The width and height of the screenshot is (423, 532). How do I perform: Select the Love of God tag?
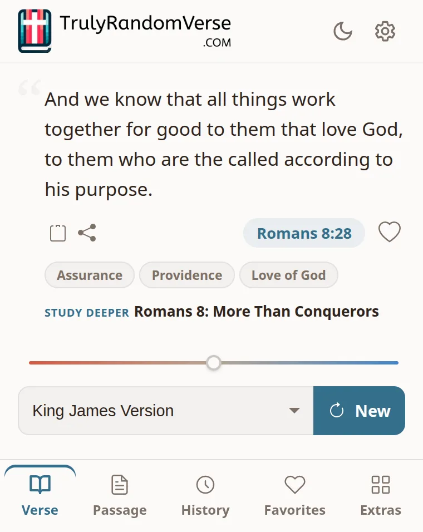[289, 275]
